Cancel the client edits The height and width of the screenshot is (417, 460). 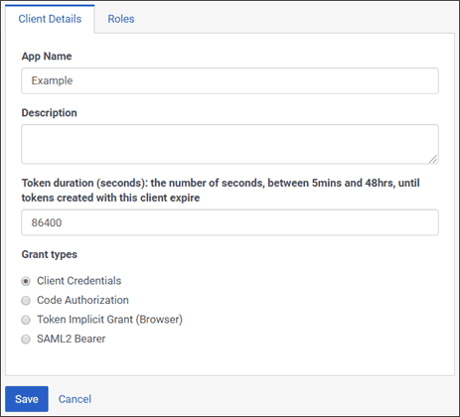(75, 399)
